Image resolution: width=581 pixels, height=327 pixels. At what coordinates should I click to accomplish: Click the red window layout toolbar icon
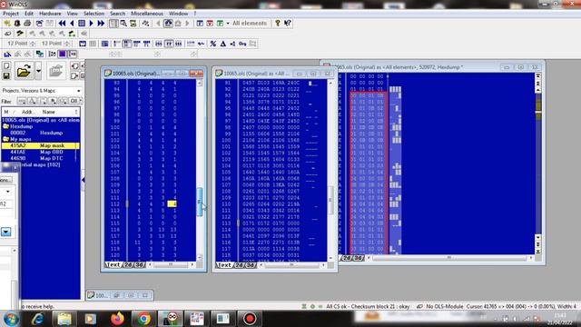point(210,23)
